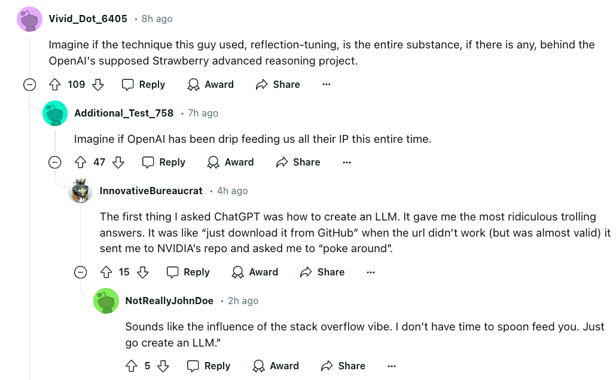Viewport: 616px width, 380px height.
Task: Reply to Additional_Test_758's comment
Action: coord(164,163)
